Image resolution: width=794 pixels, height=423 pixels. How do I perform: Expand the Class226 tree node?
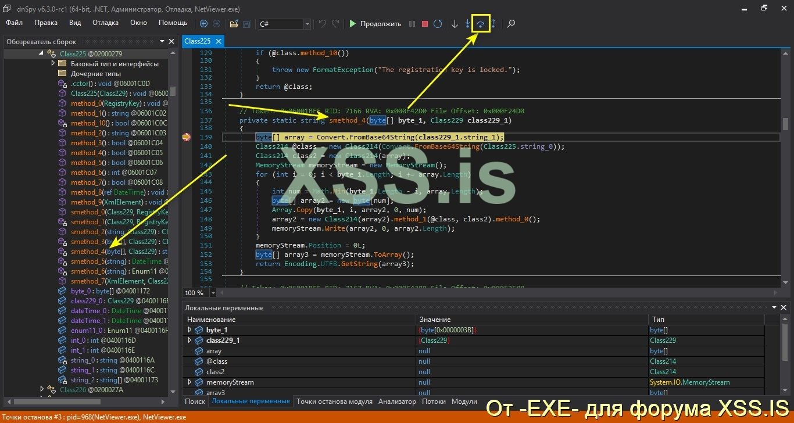tap(42, 389)
